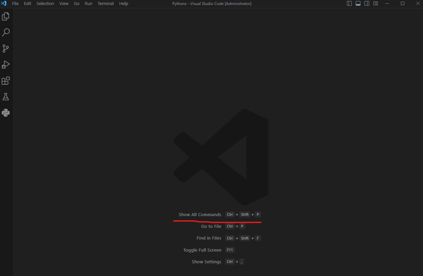Click the Go to File label
This screenshot has height=276, width=423.
click(211, 226)
